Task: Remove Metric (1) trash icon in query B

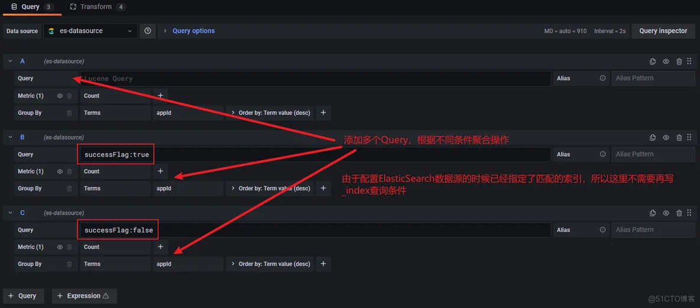Action: [x=69, y=171]
